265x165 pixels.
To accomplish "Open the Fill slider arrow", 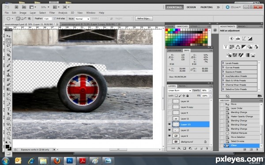I will [210, 95].
